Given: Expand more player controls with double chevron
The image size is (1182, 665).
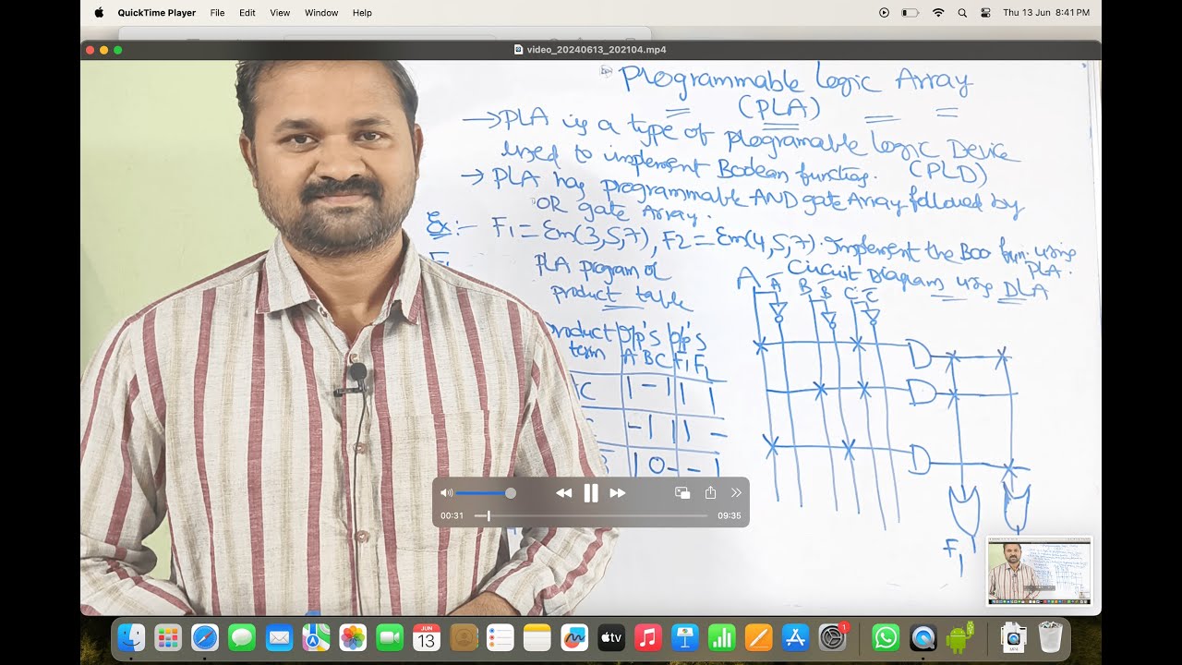Looking at the screenshot, I should pos(736,493).
